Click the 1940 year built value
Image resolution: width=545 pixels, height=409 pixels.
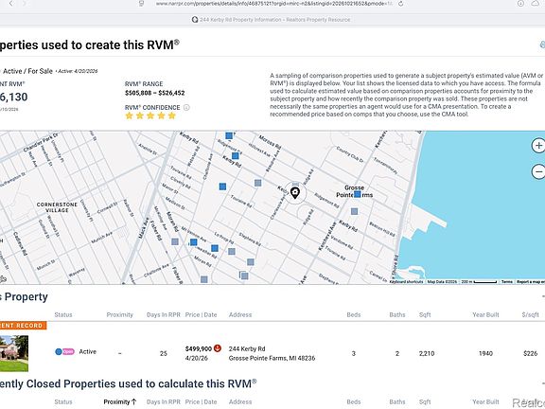coord(485,354)
